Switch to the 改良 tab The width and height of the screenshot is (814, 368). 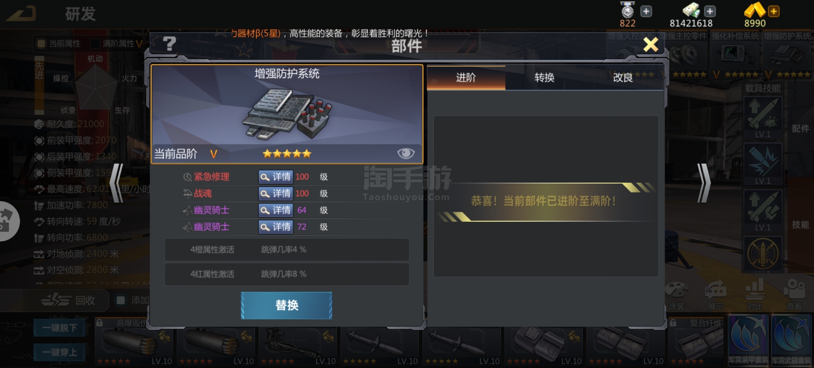coord(623,78)
